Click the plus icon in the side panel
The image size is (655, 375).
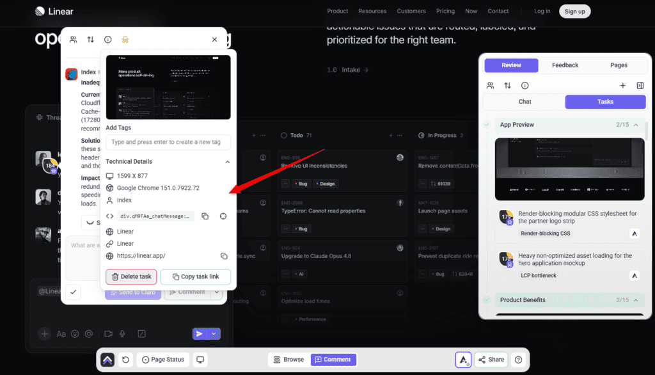tap(622, 86)
